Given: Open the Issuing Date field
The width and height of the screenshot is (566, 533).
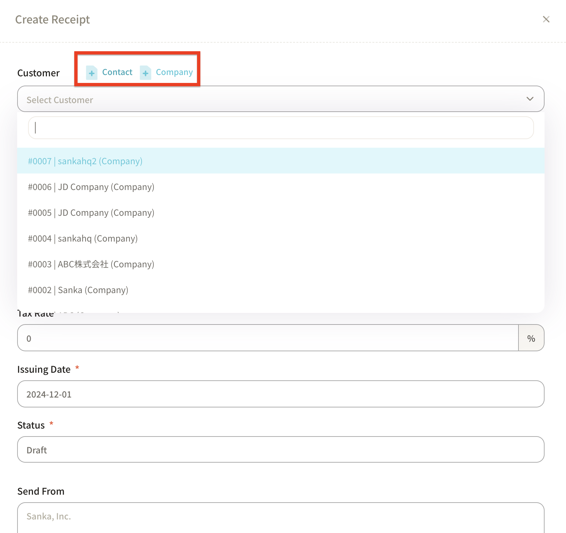Looking at the screenshot, I should tap(281, 394).
